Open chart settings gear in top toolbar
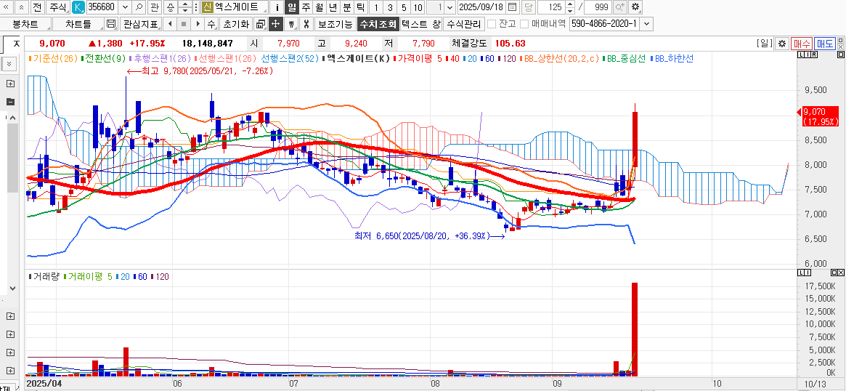846x391 pixels. coord(635,7)
